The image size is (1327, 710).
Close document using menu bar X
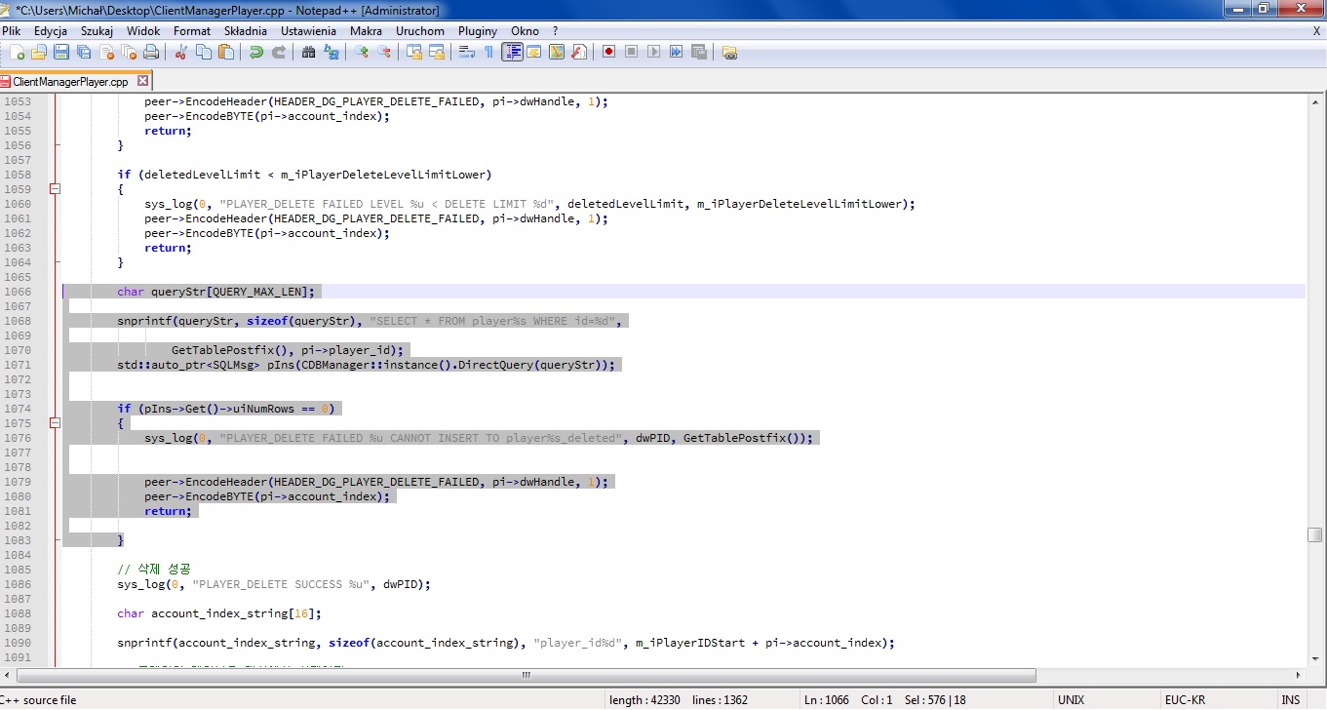1316,31
